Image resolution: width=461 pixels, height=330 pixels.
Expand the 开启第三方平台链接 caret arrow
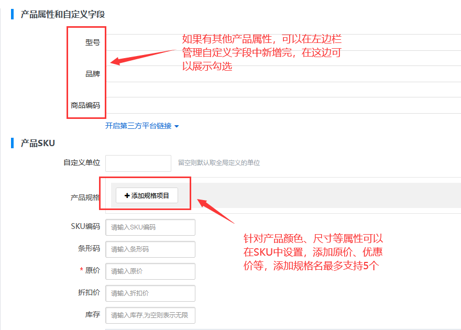[177, 126]
